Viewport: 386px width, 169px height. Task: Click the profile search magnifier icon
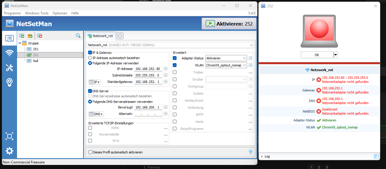(x=78, y=36)
